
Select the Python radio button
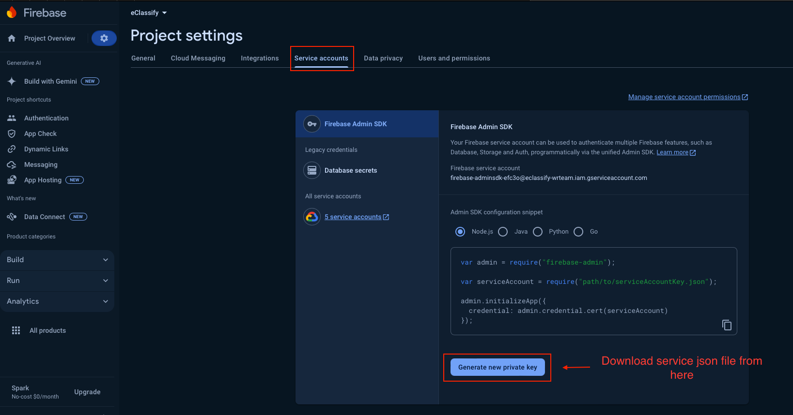[x=538, y=232]
